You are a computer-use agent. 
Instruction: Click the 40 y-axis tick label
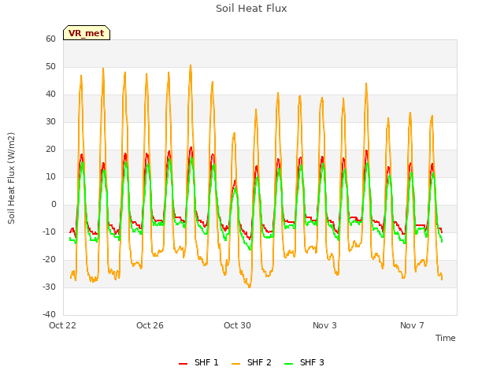[x=50, y=94]
